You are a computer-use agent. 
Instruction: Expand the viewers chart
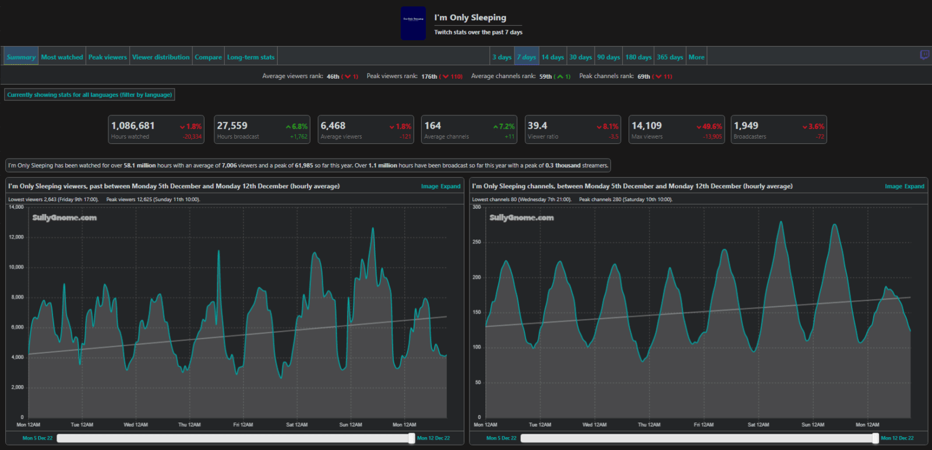coord(450,187)
